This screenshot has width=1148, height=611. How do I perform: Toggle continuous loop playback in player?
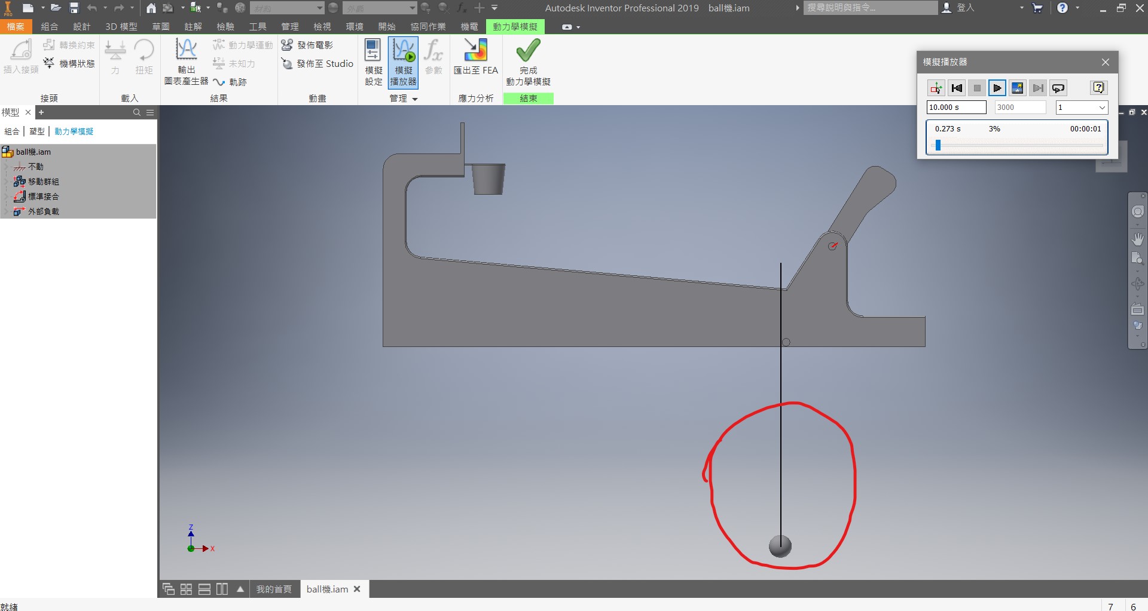(1058, 88)
